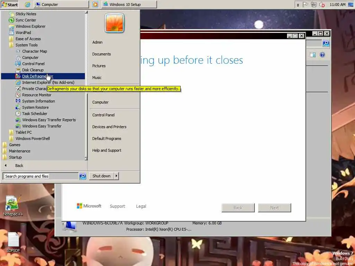This screenshot has width=355, height=266.
Task: Click Action Center flag in system tray
Action: click(x=305, y=5)
